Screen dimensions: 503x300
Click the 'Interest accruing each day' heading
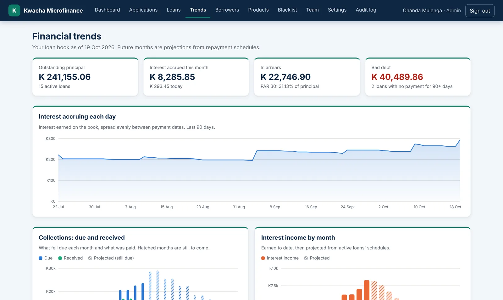[77, 117]
